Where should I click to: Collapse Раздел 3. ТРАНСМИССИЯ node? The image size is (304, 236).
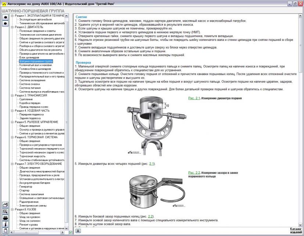click(x=12, y=96)
